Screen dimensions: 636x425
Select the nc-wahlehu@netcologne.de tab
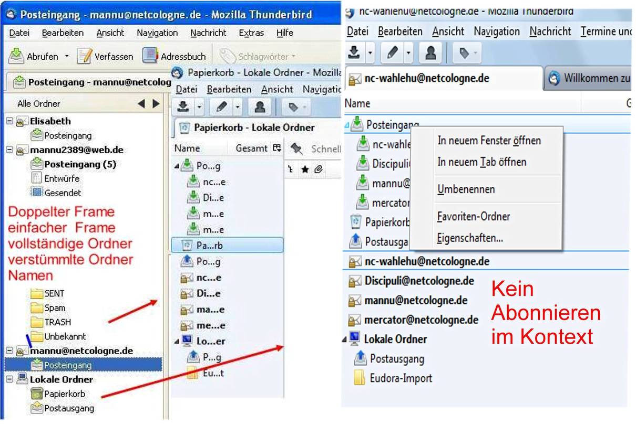click(443, 79)
